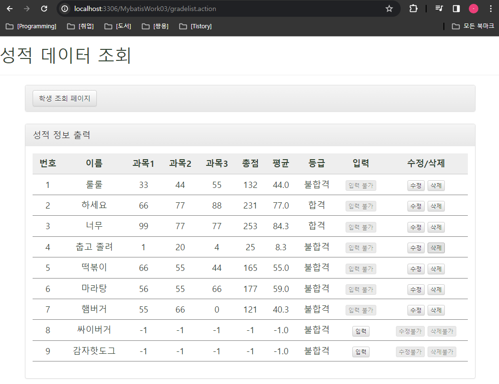Click 수정 for row 1 룰룰

click(416, 186)
